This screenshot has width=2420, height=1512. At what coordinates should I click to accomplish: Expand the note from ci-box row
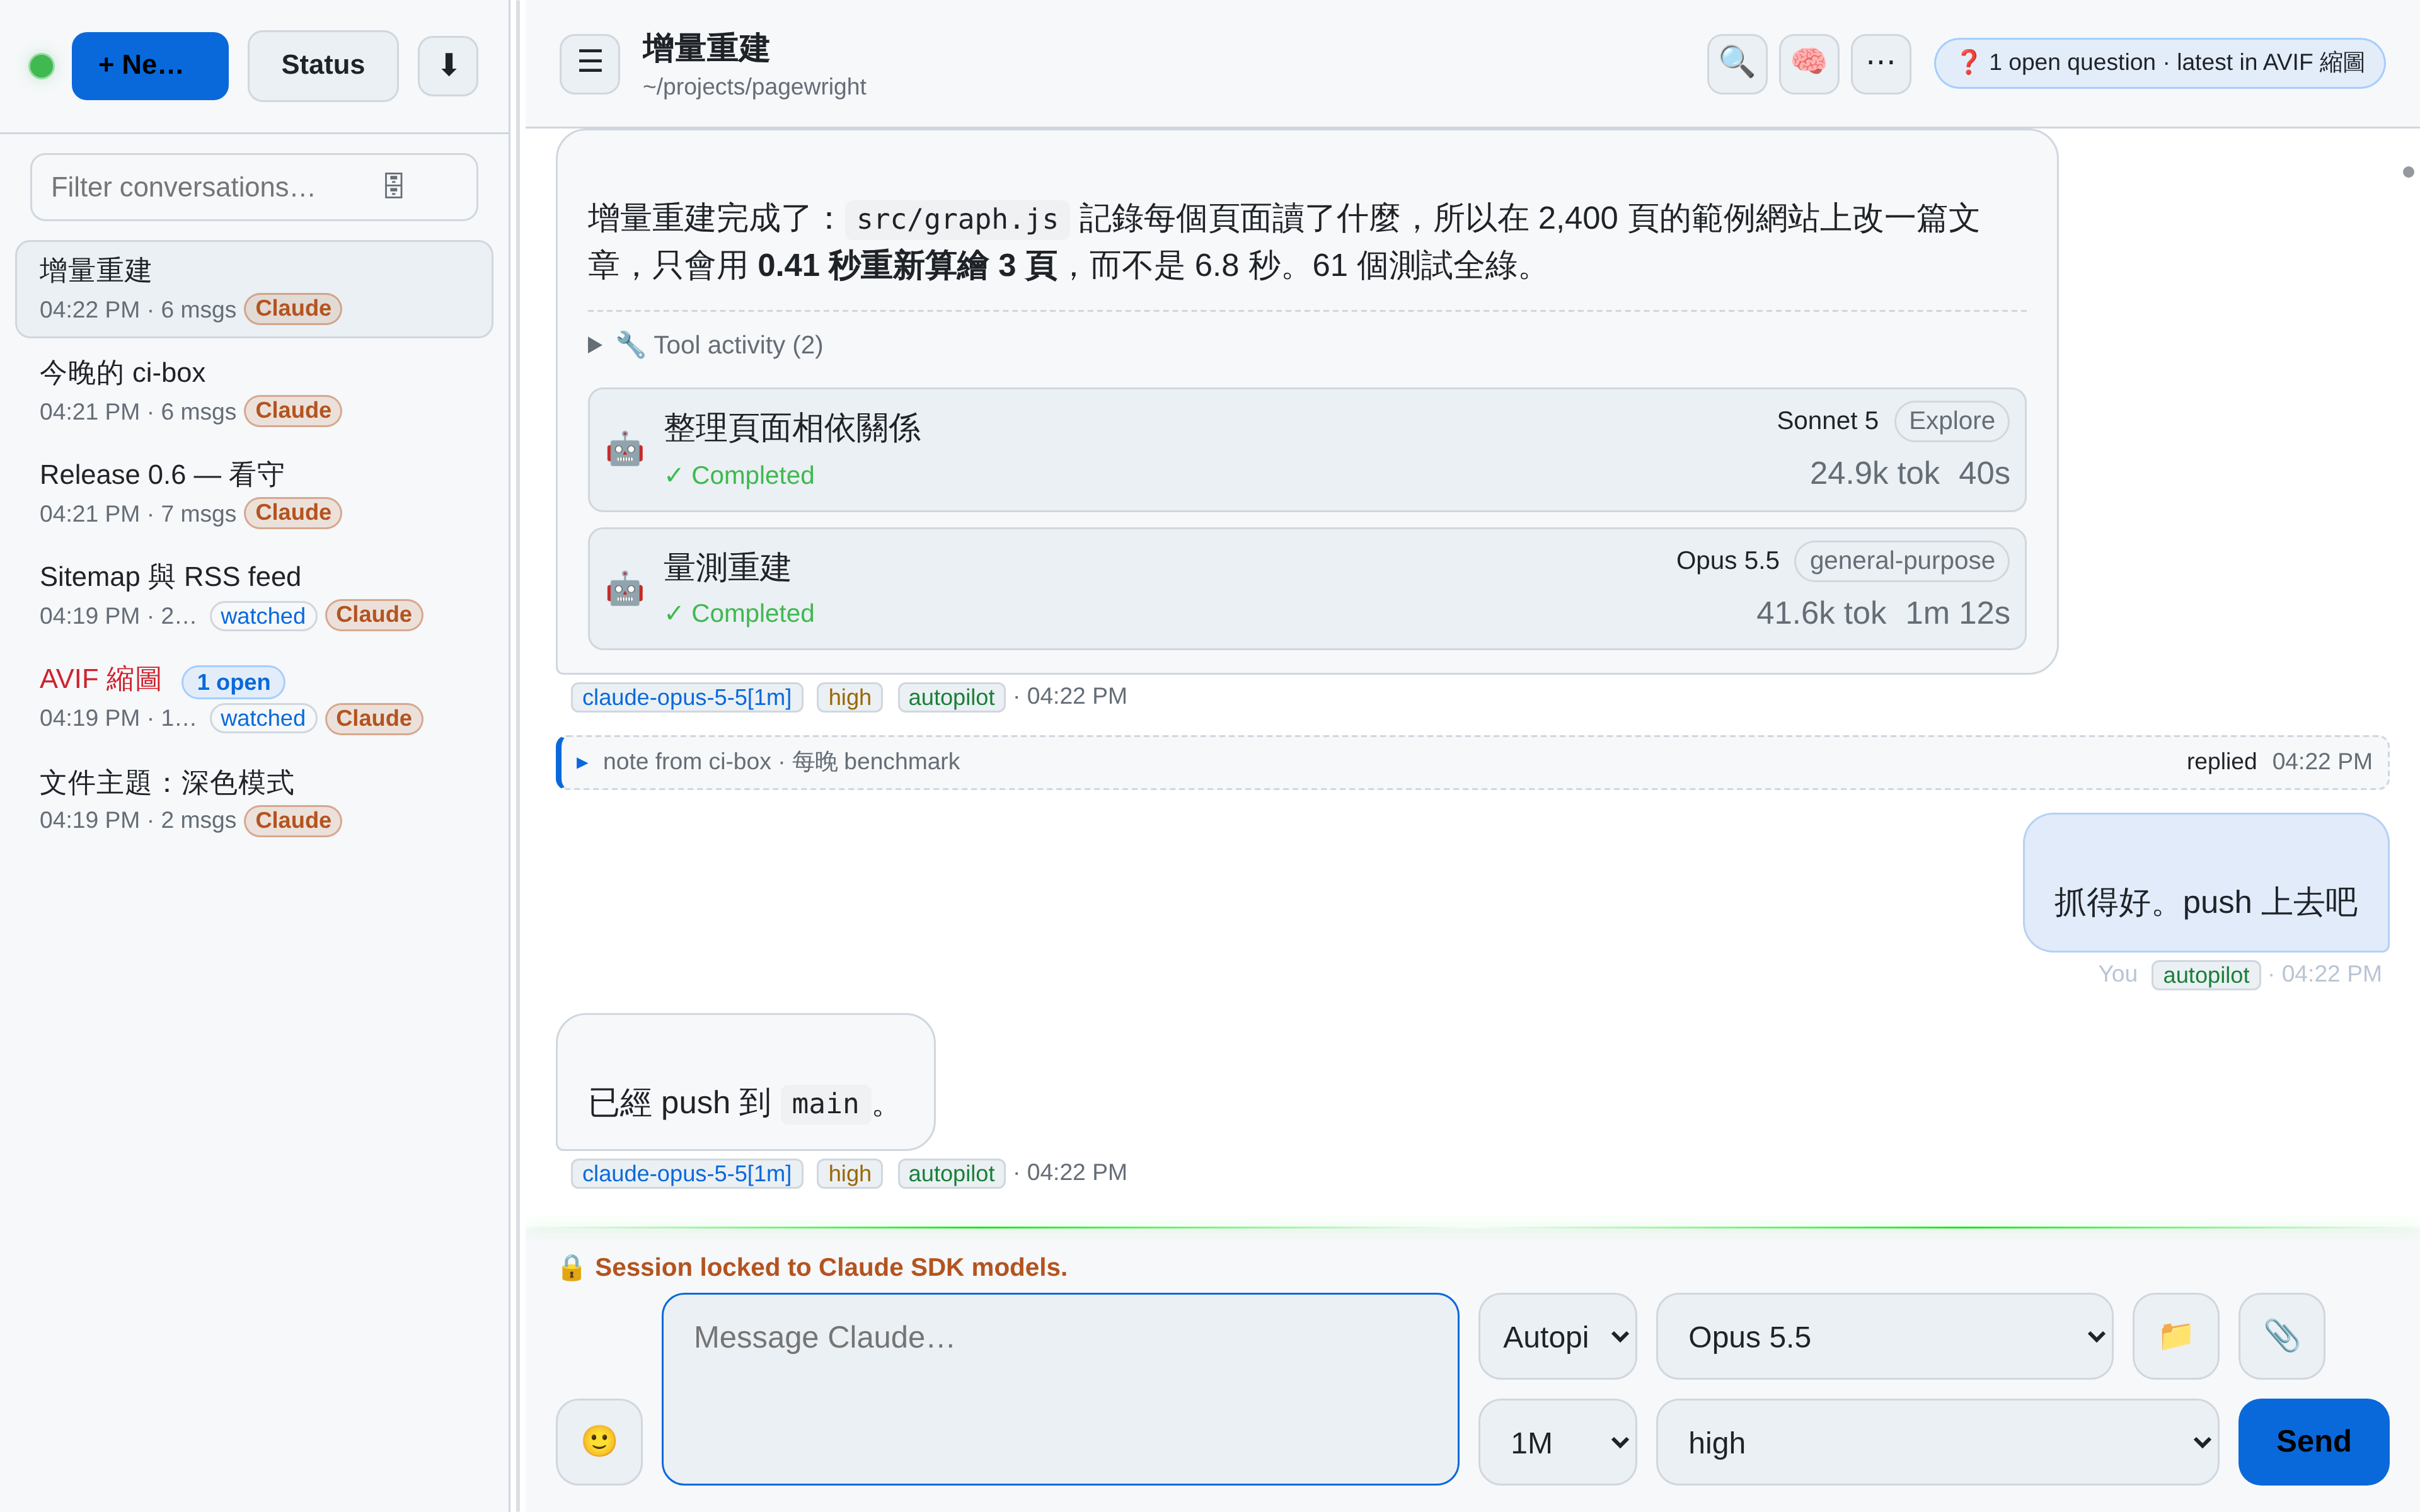pos(1474,762)
